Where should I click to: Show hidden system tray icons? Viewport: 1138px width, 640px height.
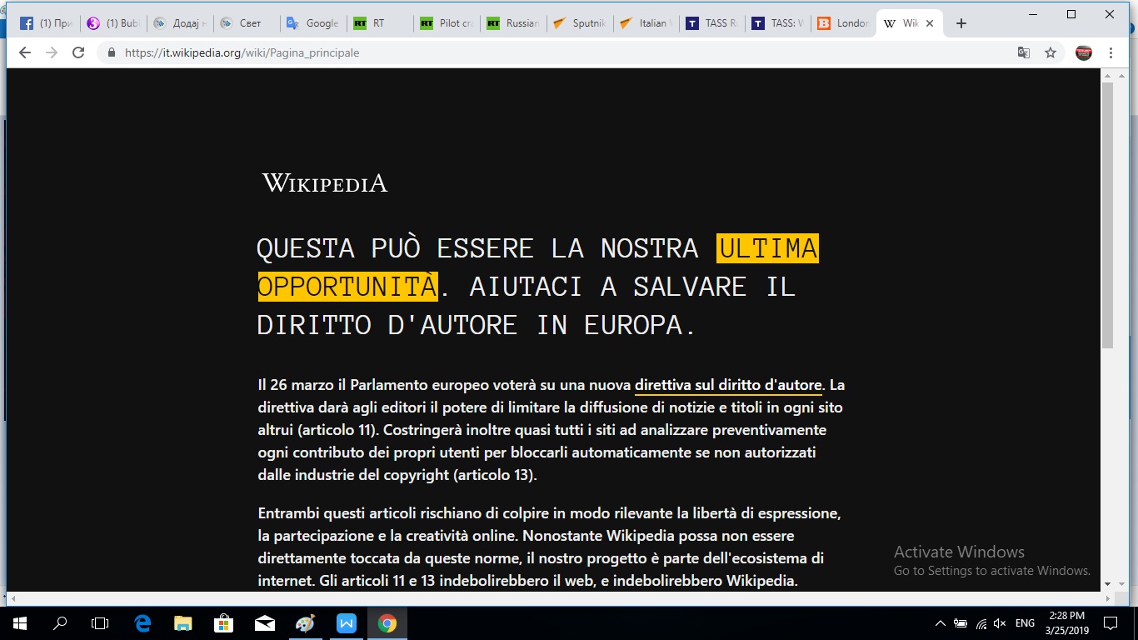point(941,623)
